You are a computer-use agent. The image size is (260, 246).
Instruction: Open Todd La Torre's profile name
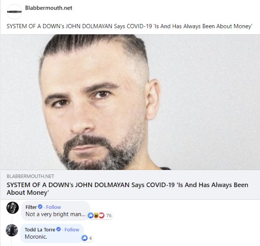pyautogui.click(x=40, y=230)
